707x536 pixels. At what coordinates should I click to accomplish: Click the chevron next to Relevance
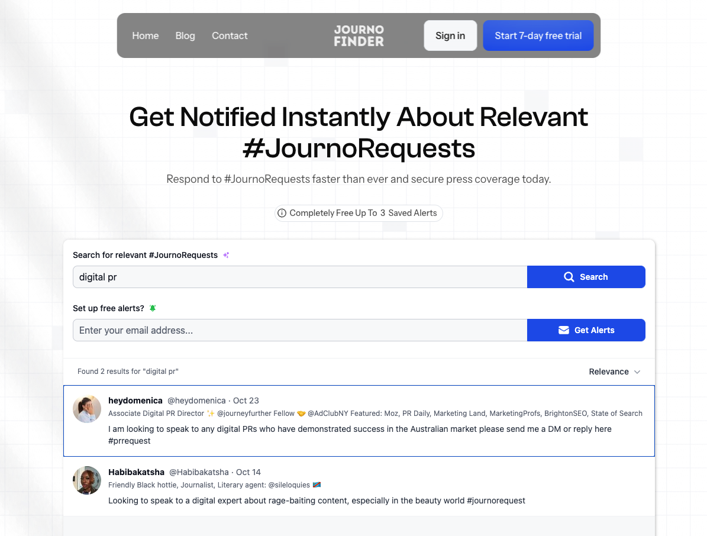(637, 372)
